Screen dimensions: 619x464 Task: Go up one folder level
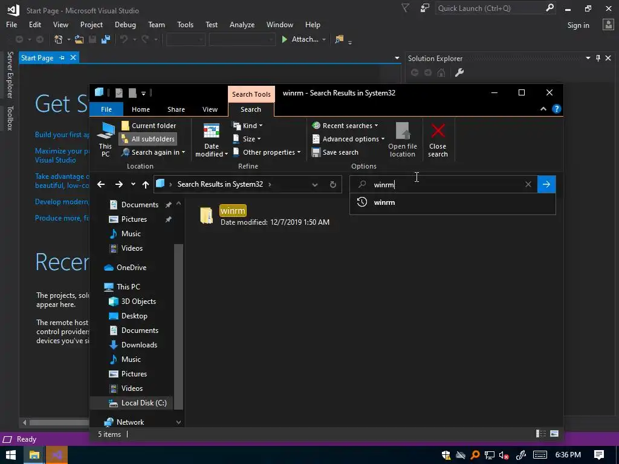(145, 184)
